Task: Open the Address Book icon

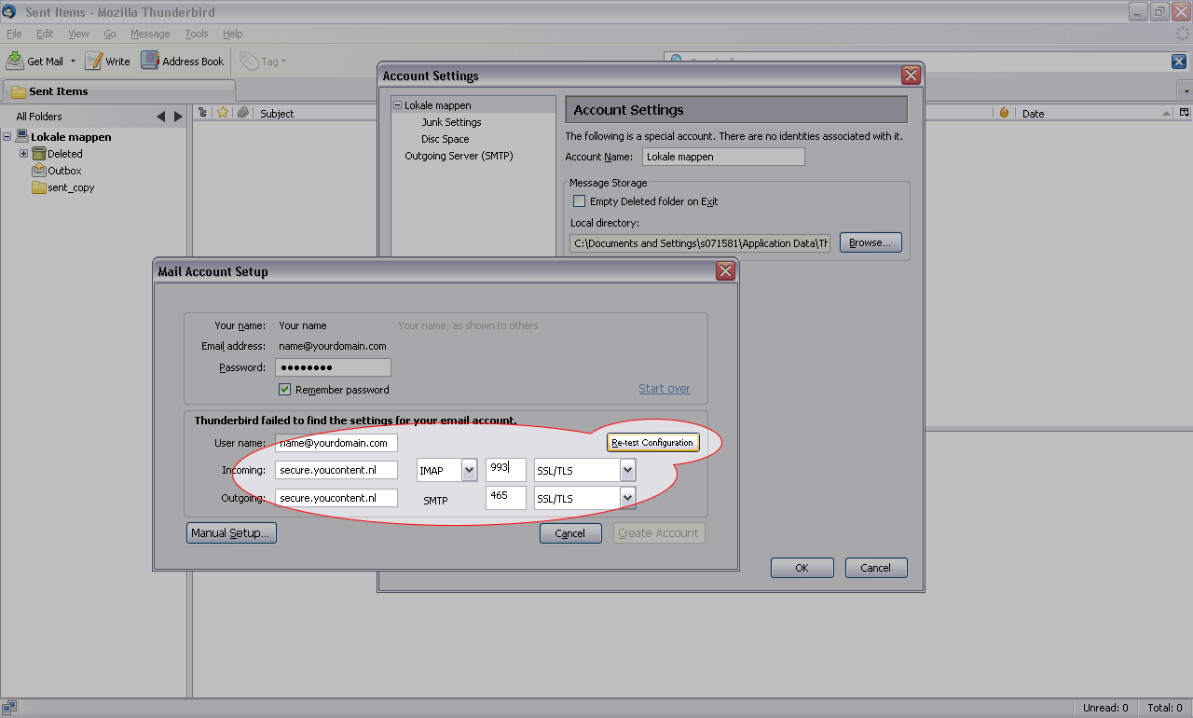Action: pos(150,61)
